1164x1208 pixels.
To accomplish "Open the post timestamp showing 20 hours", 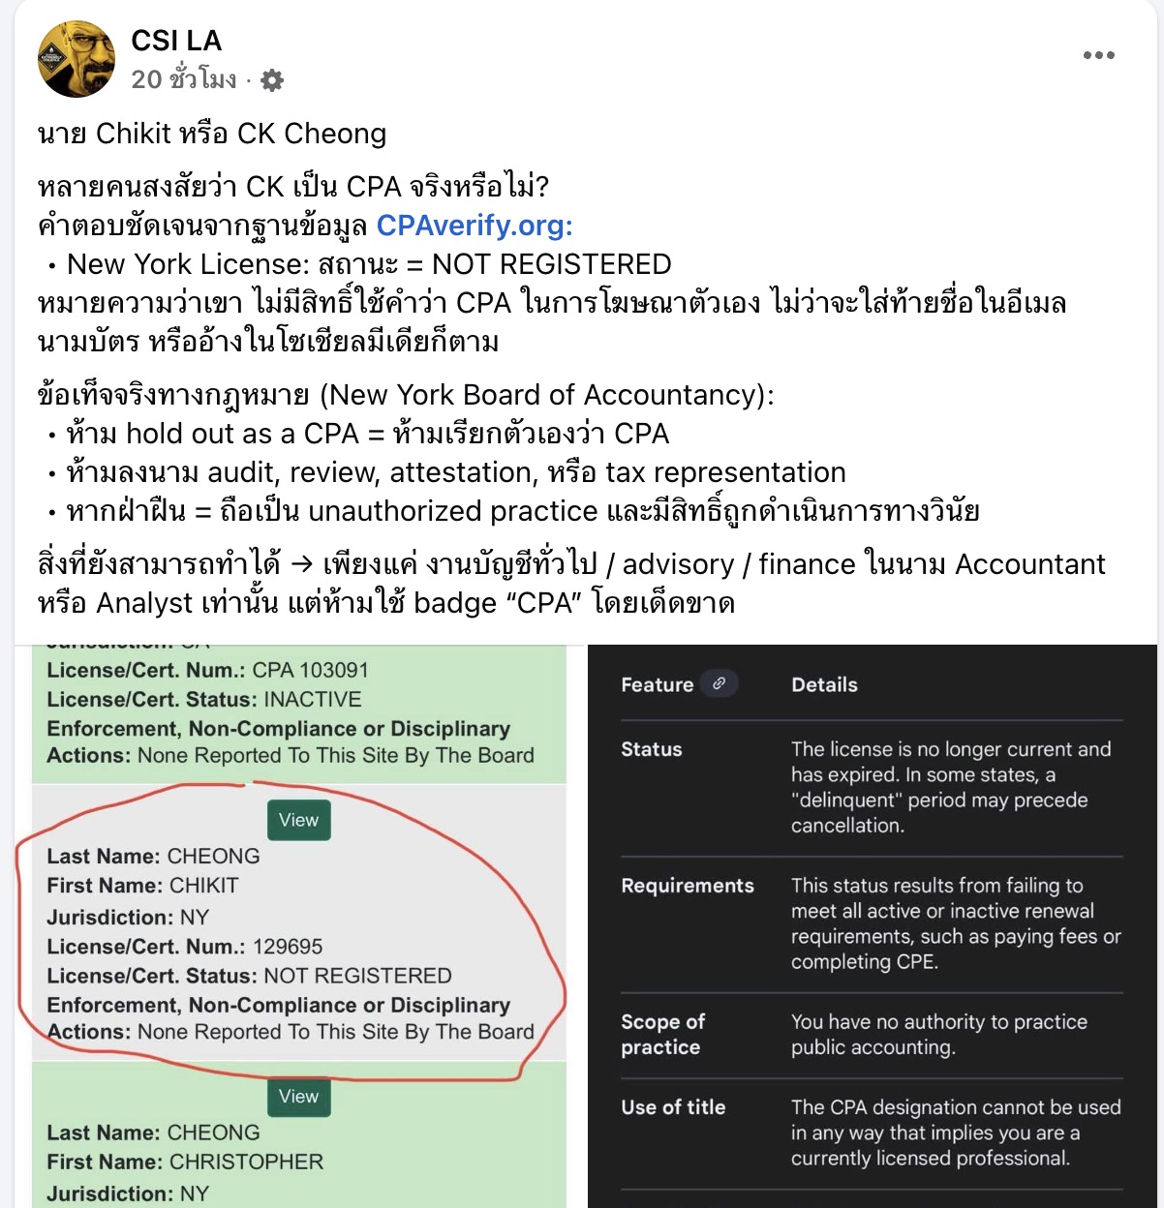I will coord(184,79).
